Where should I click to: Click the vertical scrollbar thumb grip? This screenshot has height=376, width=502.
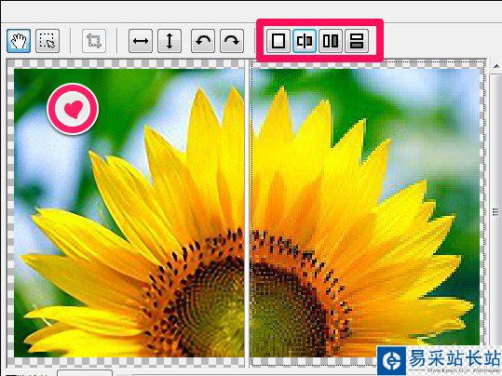[496, 212]
